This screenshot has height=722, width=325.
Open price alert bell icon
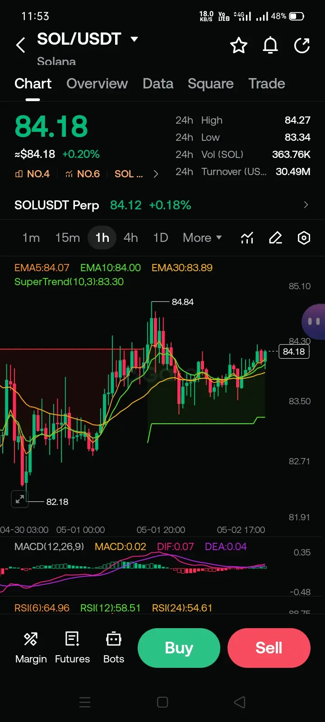click(270, 45)
